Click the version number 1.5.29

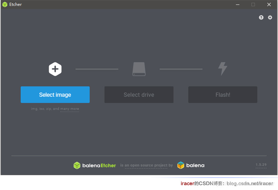[x=261, y=164]
